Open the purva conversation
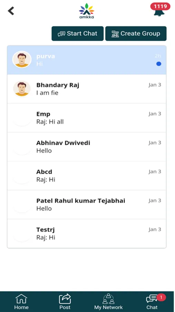 (x=87, y=60)
